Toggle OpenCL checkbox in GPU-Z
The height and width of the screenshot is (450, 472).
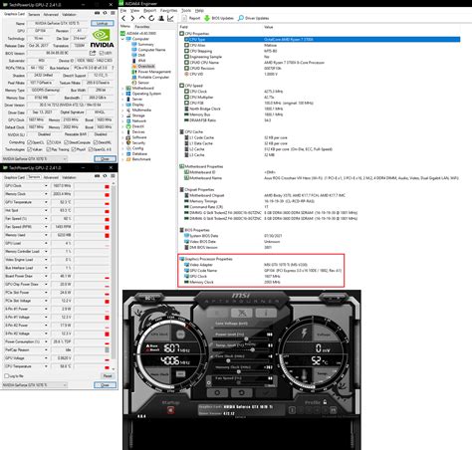29,142
